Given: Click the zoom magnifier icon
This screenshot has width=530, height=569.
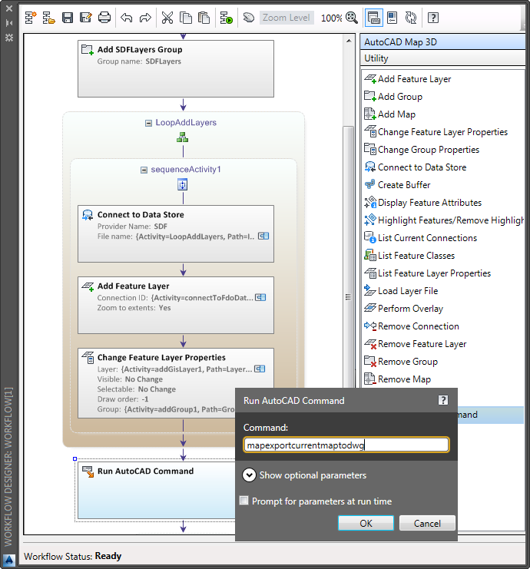Looking at the screenshot, I should coord(352,18).
